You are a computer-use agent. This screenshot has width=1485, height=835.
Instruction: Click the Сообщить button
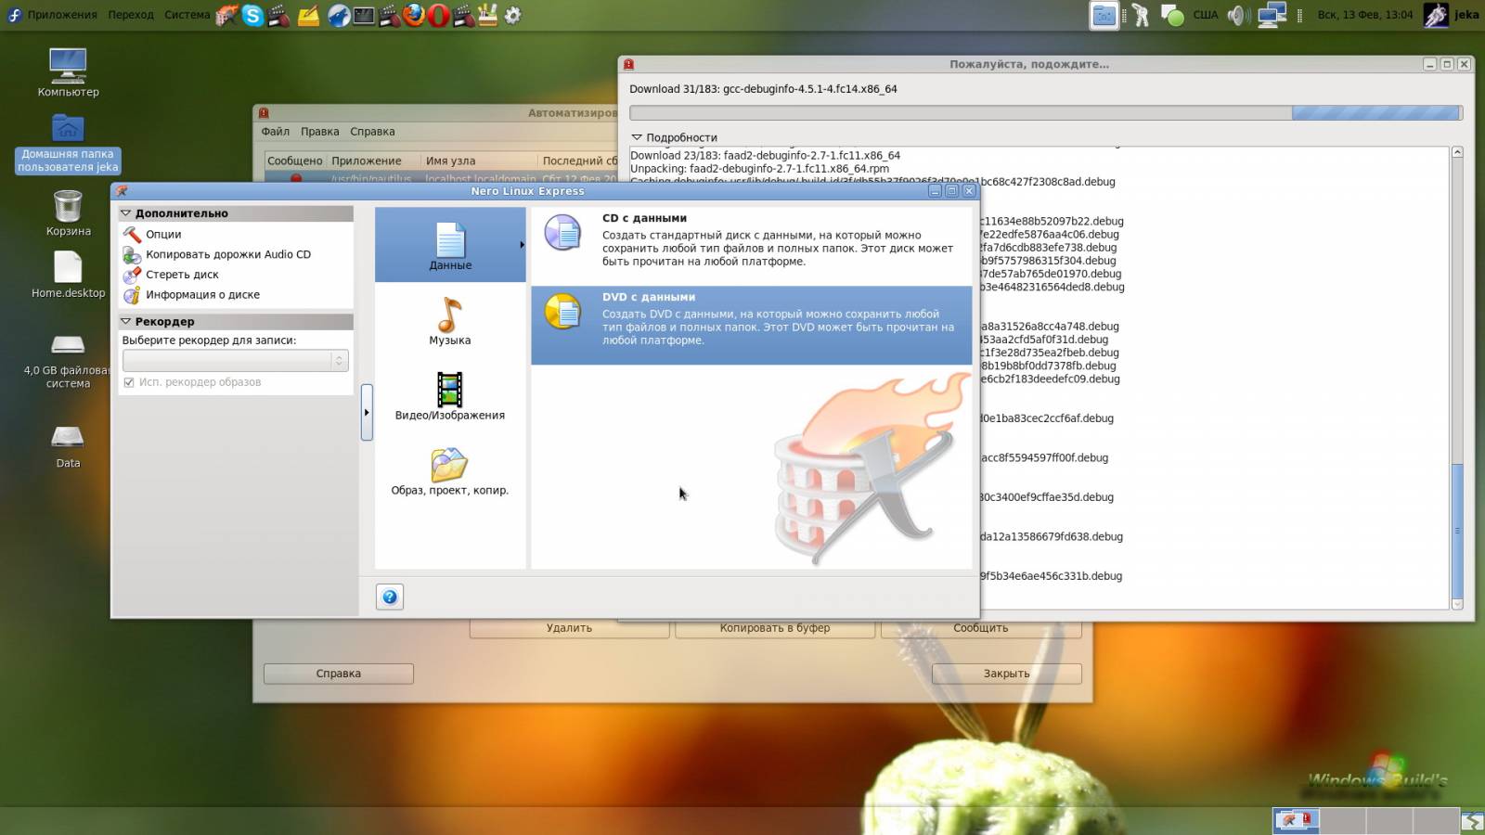pos(981,628)
